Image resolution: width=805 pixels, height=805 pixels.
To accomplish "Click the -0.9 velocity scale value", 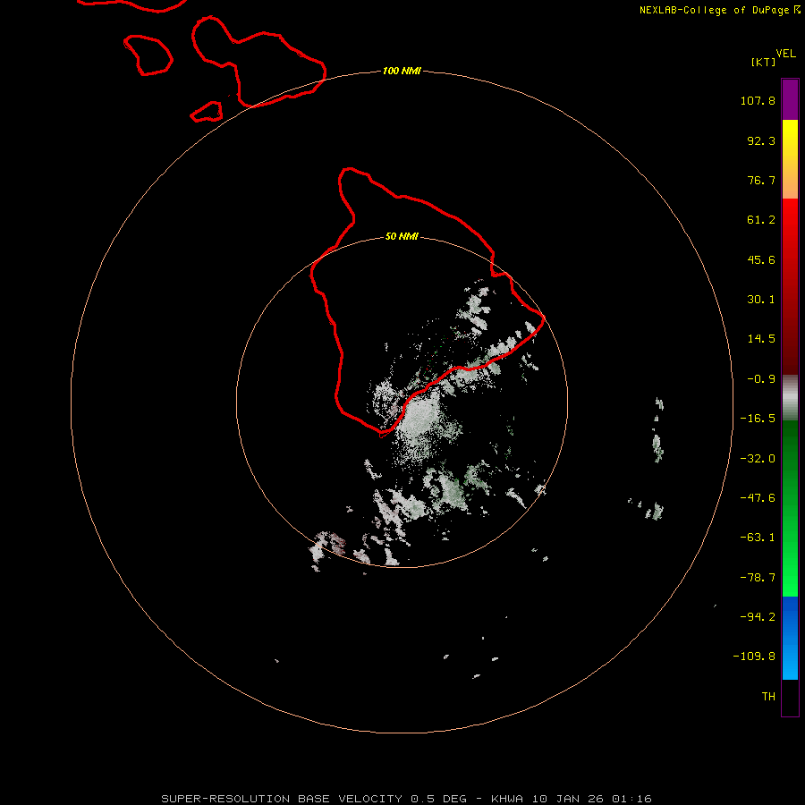I will pos(761,379).
